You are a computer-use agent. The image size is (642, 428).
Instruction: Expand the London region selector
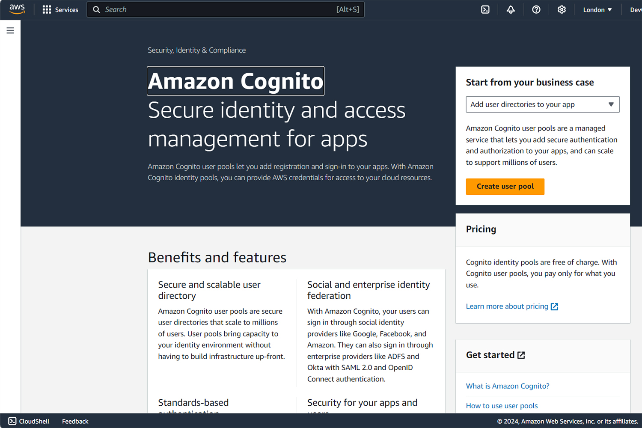pos(597,9)
